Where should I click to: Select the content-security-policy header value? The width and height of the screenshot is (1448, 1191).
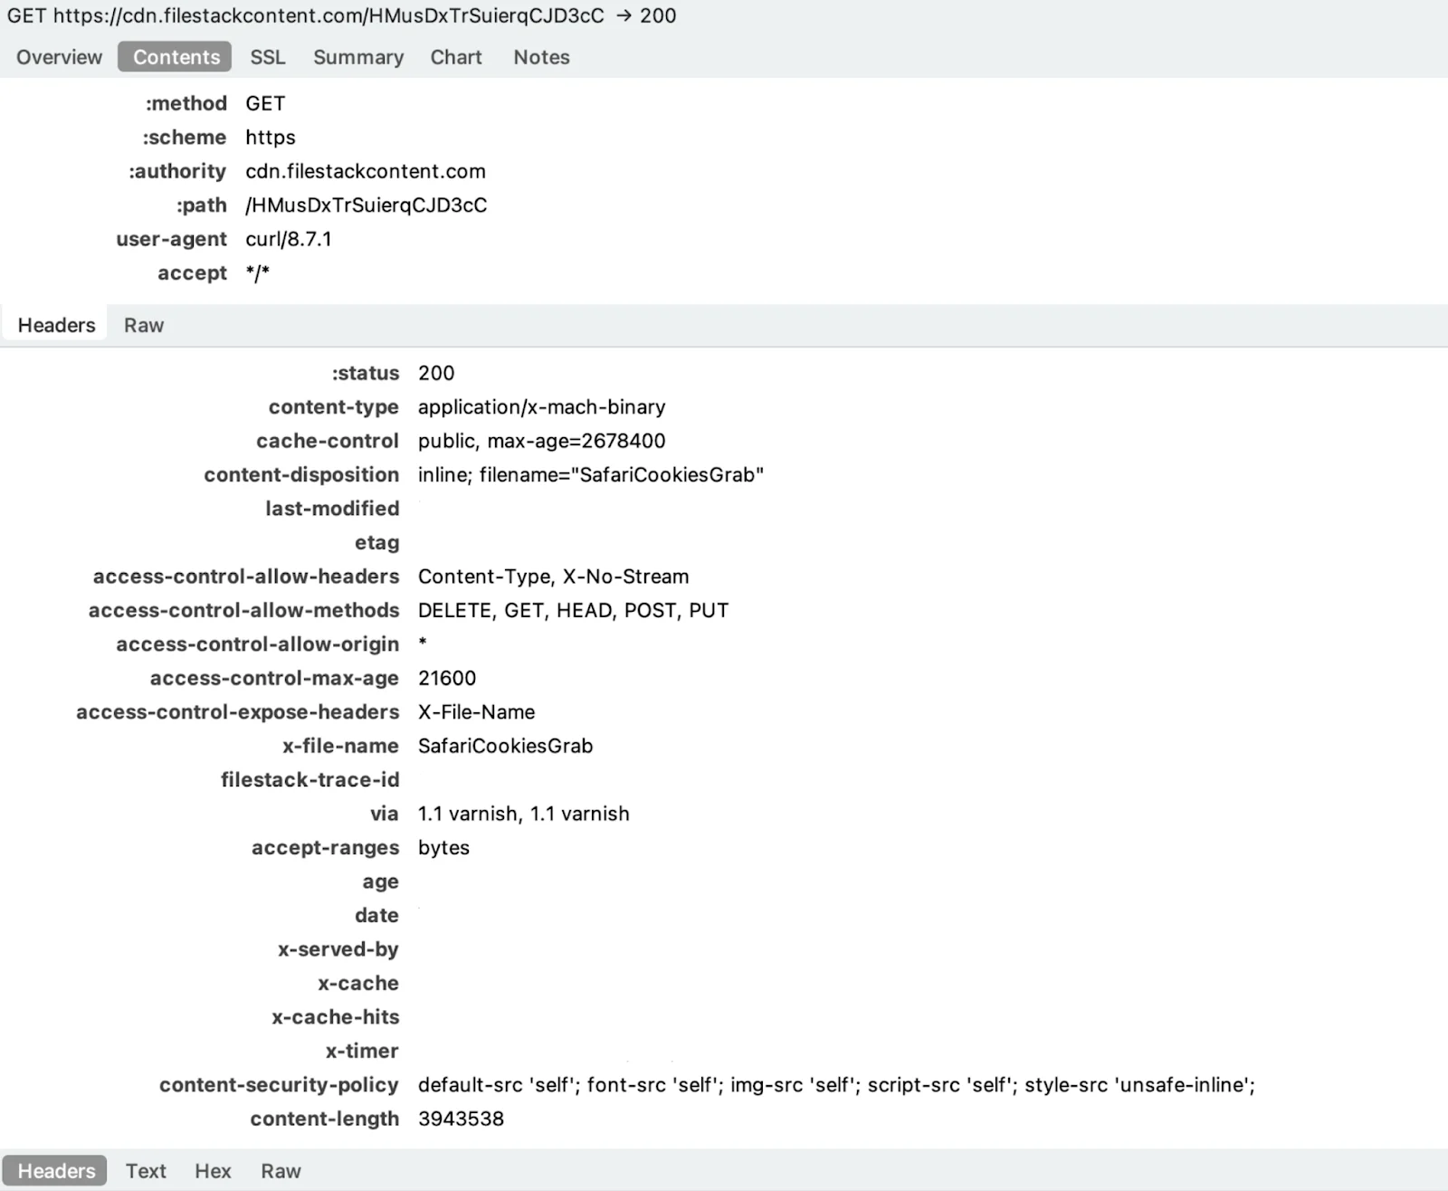(x=835, y=1084)
